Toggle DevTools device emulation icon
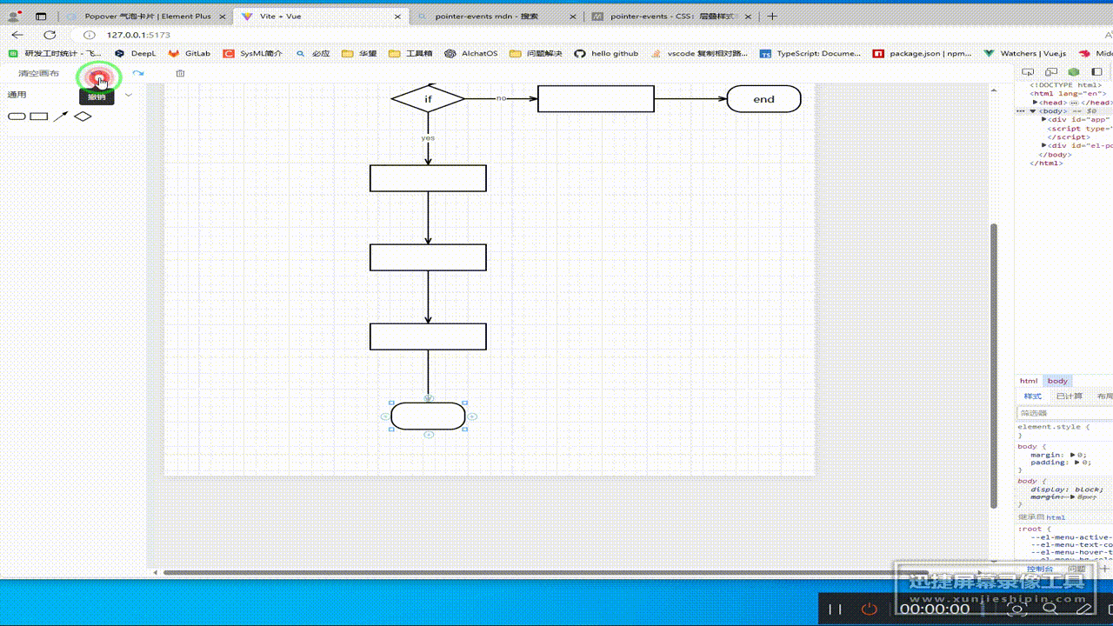Image resolution: width=1113 pixels, height=626 pixels. pos(1050,72)
